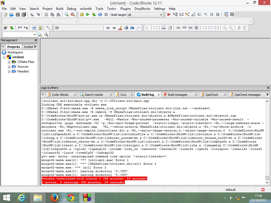Image resolution: width=271 pixels, height=203 pixels.
Task: Open the Settings menu
Action: point(160,9)
